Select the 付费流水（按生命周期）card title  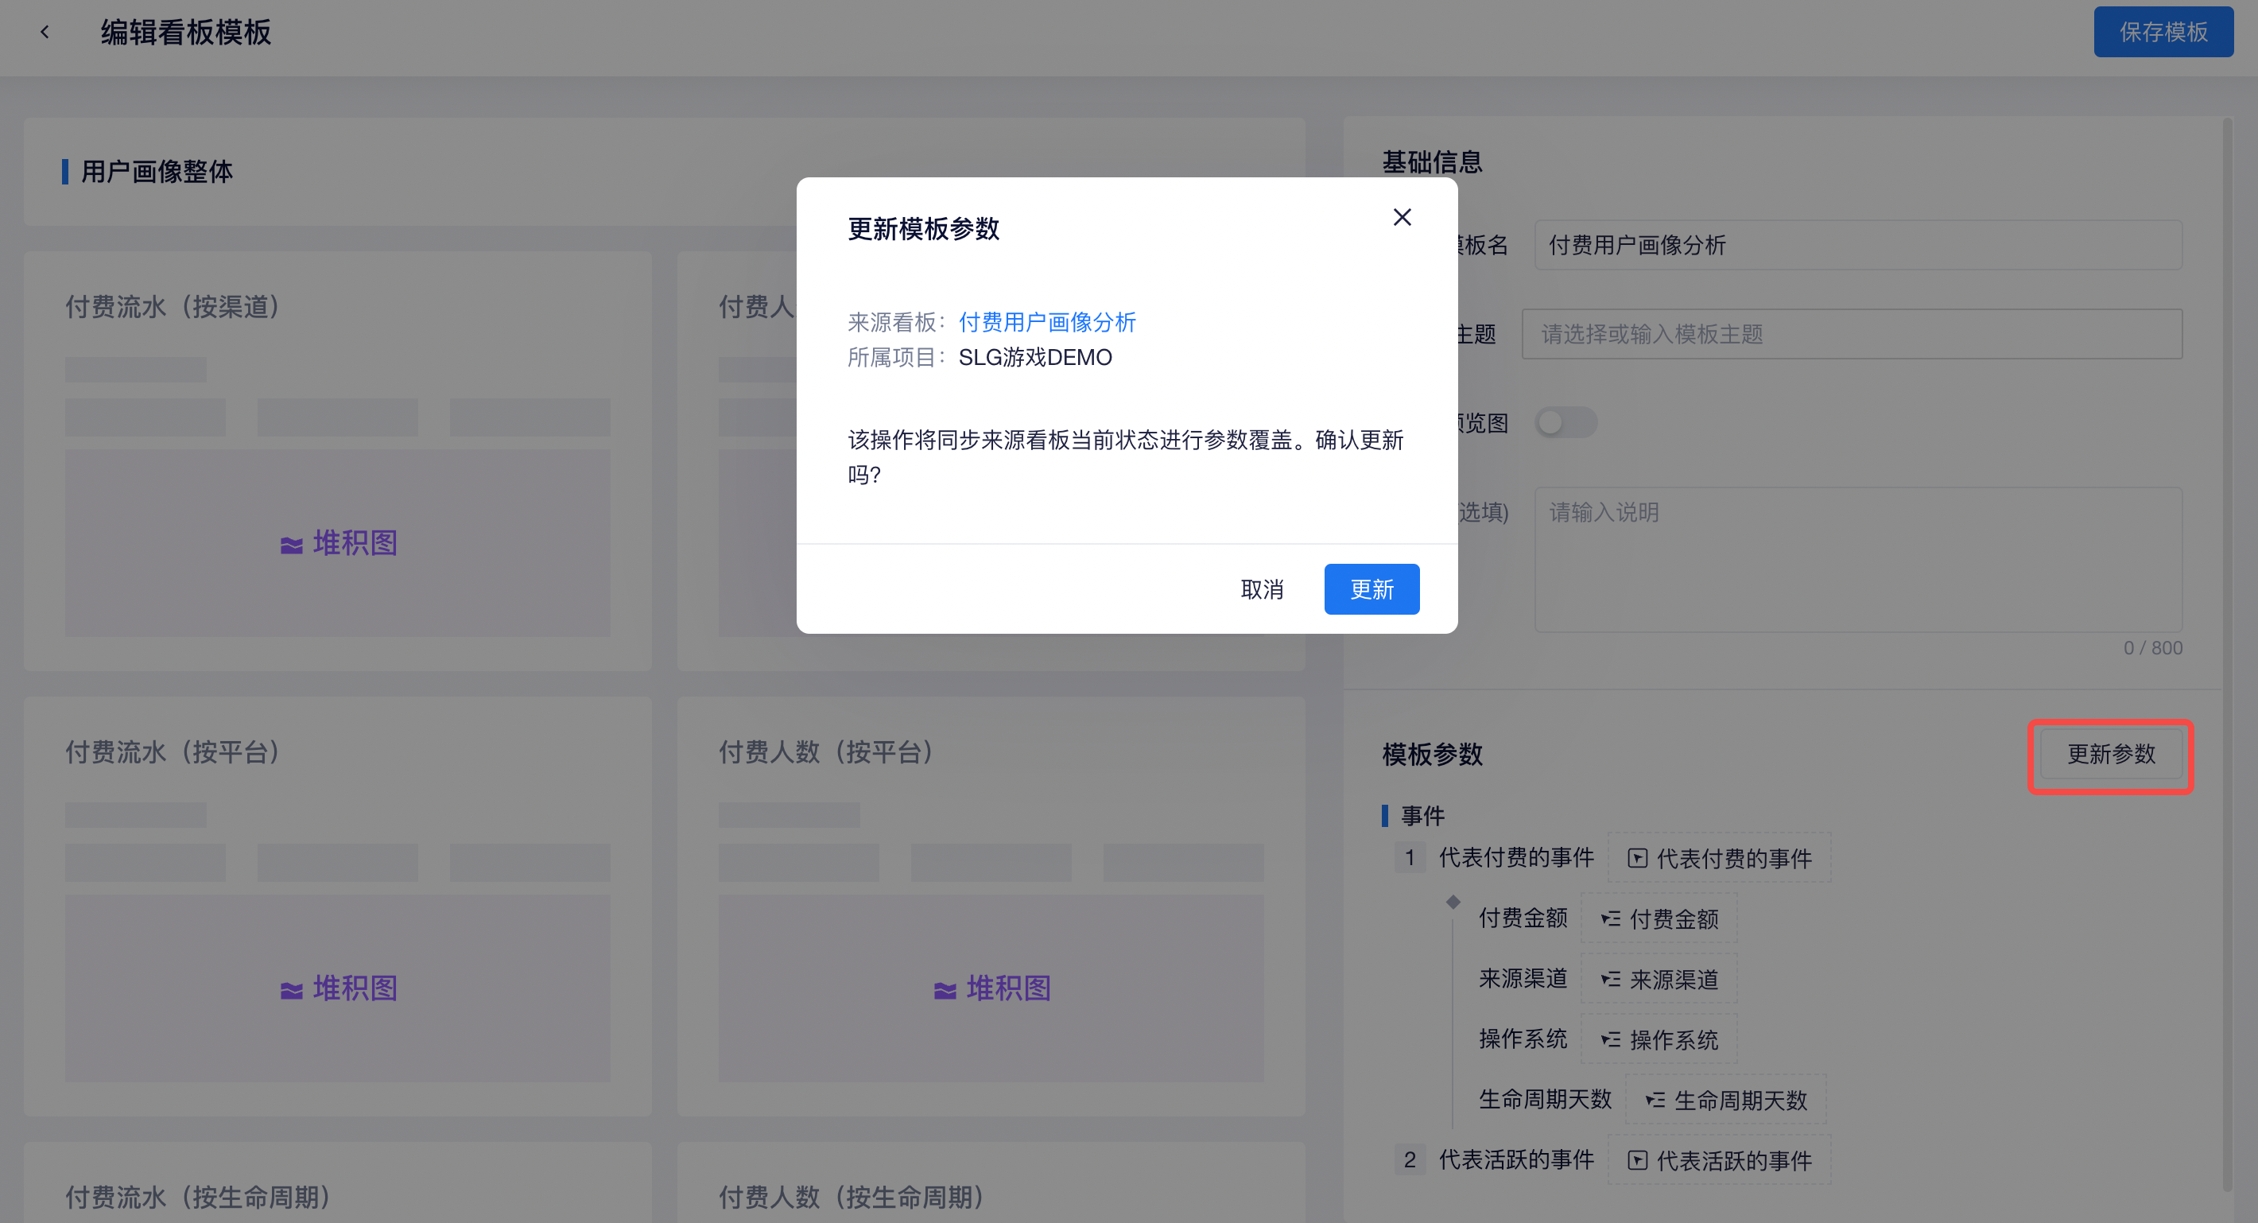(x=197, y=1198)
